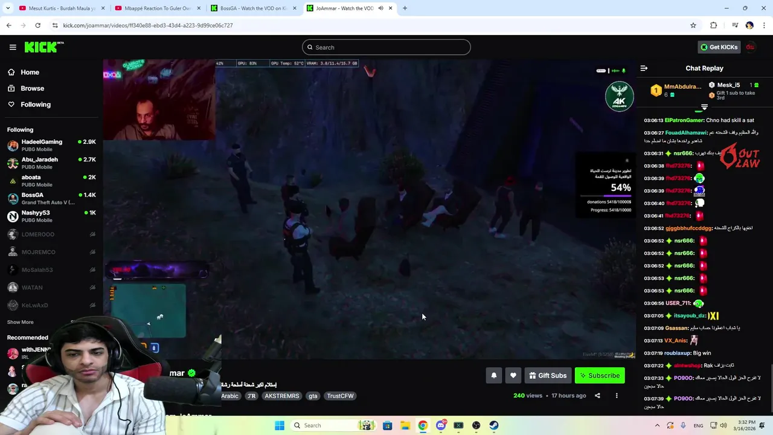Viewport: 773px width, 435px height.
Task: Select the AKSTREMRS tag
Action: [x=282, y=396]
